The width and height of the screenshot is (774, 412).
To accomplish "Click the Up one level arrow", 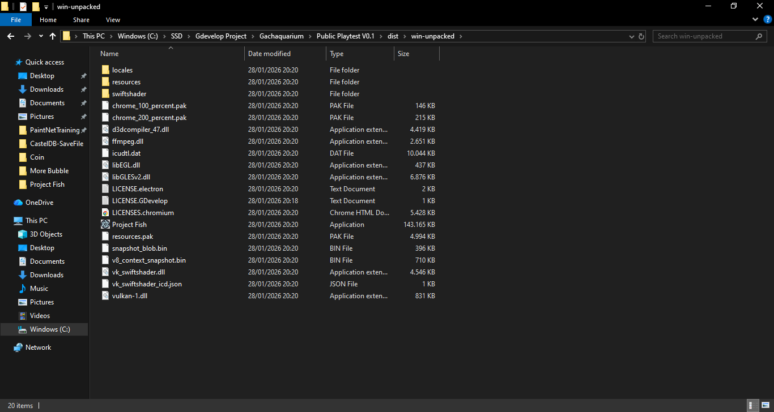I will tap(53, 36).
